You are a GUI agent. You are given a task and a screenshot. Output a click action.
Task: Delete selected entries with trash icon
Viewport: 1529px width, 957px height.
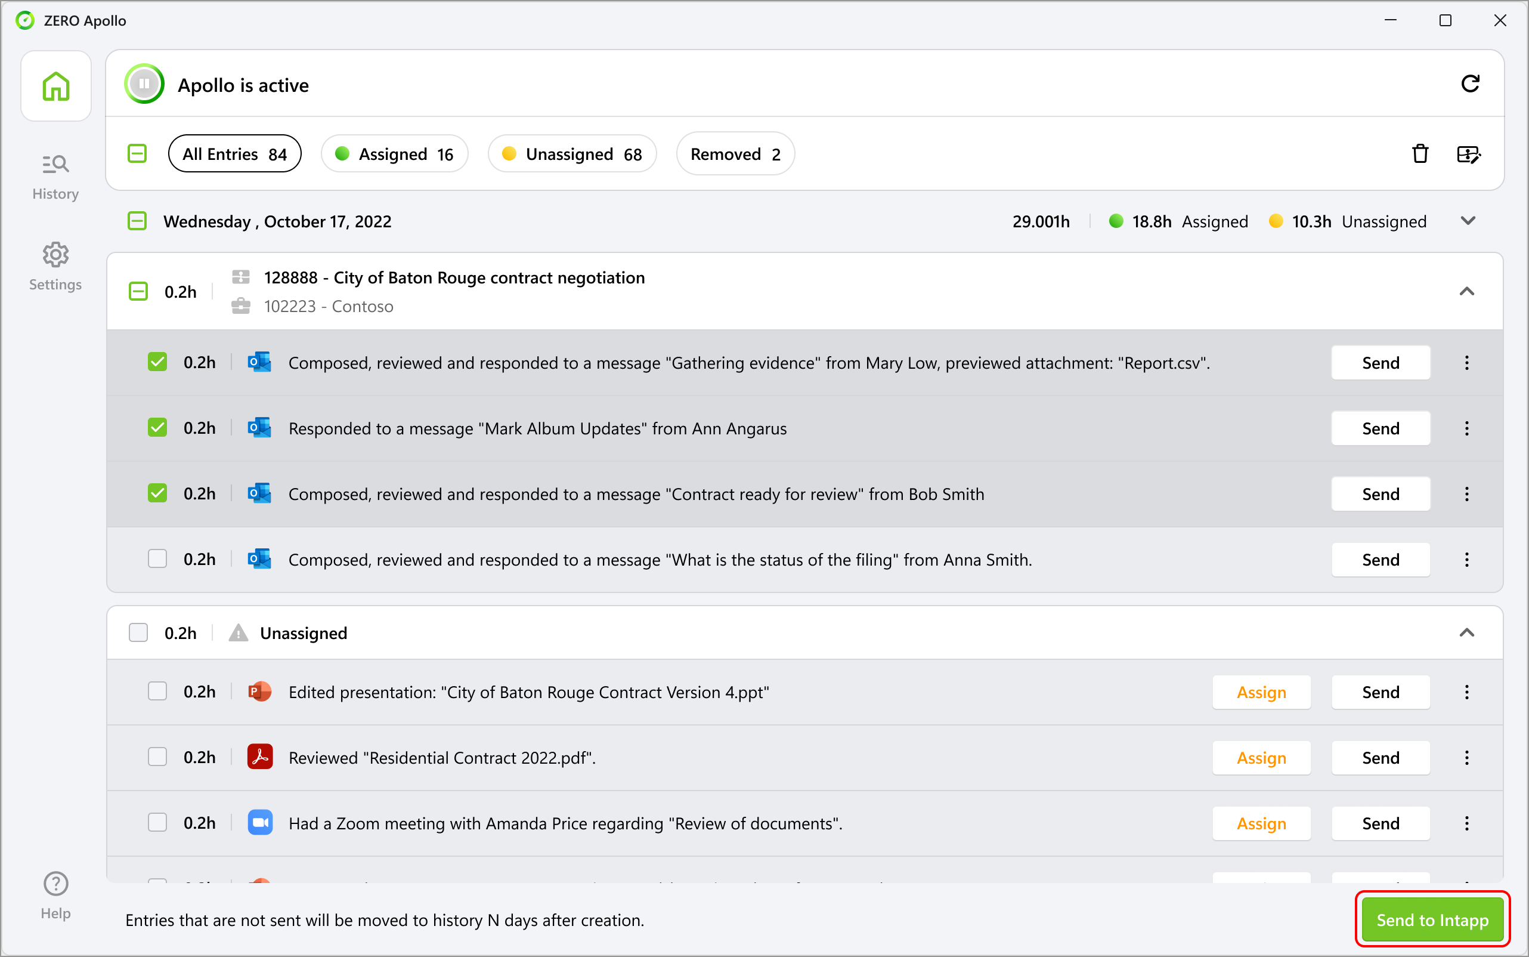(1420, 154)
